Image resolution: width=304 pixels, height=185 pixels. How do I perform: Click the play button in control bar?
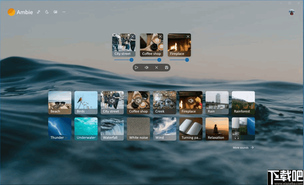pos(136,68)
